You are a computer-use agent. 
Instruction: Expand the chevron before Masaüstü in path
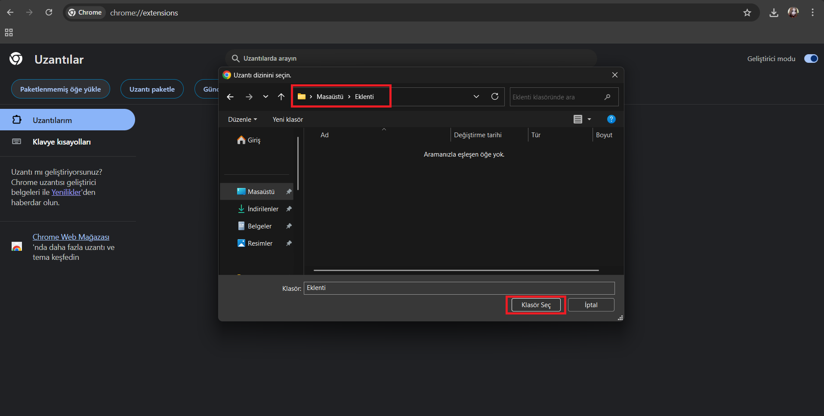[311, 97]
